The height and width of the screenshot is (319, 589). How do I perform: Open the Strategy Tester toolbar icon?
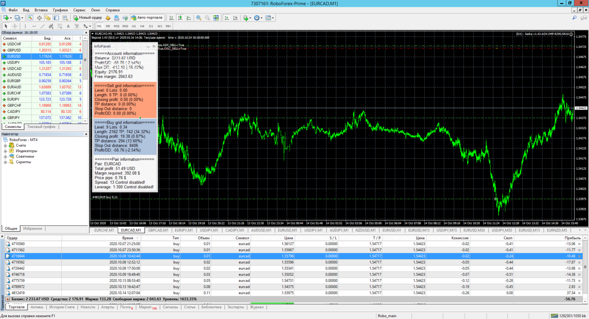(65, 18)
